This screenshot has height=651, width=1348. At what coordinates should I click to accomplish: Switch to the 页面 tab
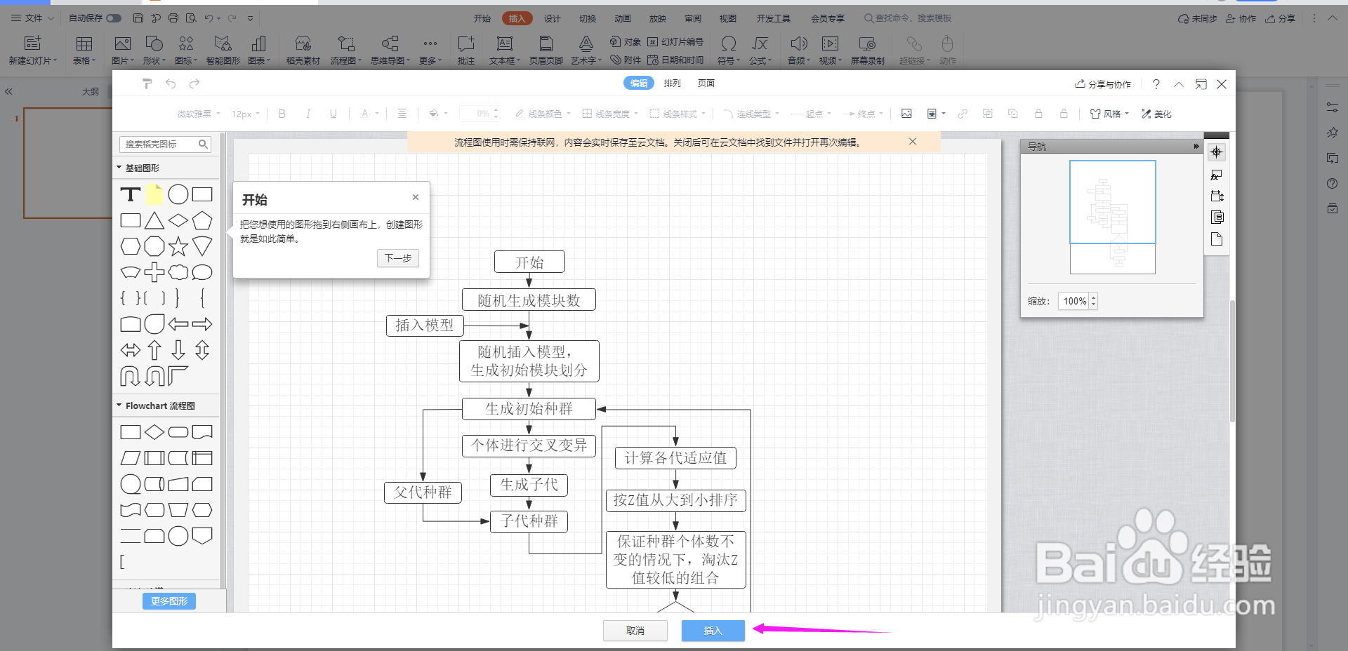[706, 83]
